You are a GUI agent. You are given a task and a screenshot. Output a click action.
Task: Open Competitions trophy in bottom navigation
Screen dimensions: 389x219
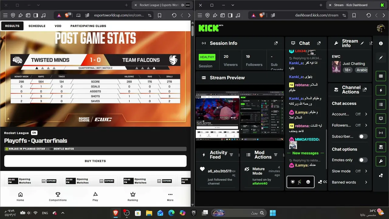tap(58, 196)
